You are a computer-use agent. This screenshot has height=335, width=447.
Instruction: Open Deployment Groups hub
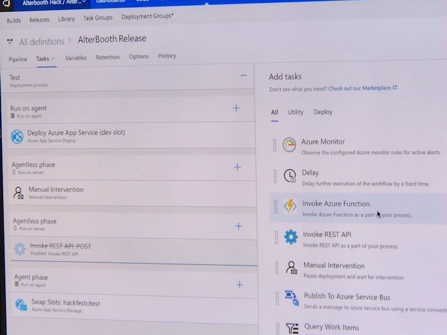148,16
